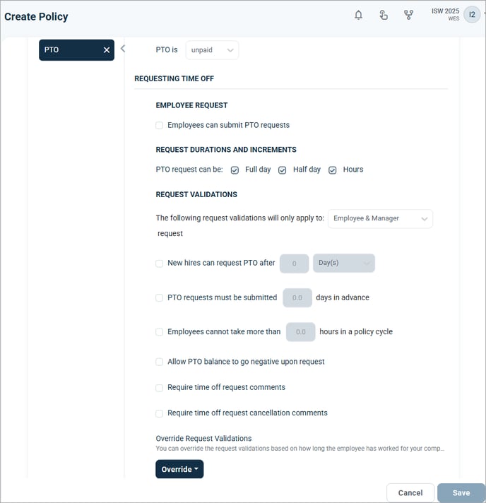Screen dimensions: 486x503
Task: Check PTO requests must be submitted
Action: click(x=160, y=297)
